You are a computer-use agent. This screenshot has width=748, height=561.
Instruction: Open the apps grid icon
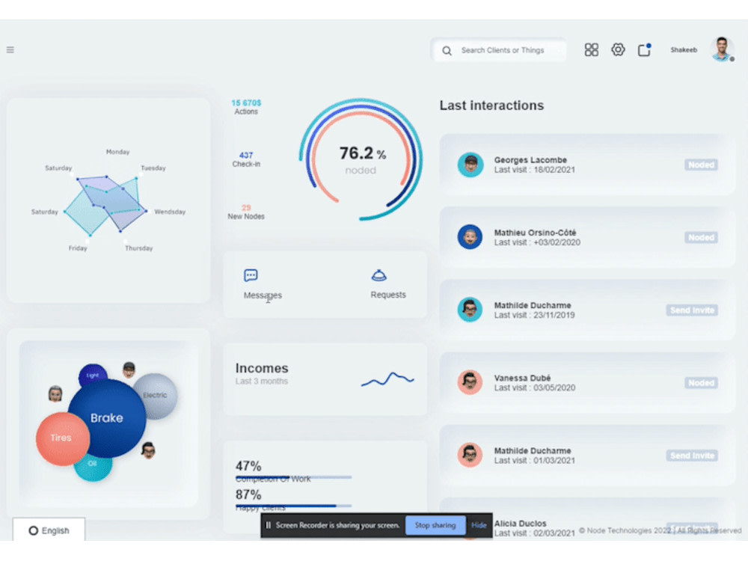[x=591, y=49]
